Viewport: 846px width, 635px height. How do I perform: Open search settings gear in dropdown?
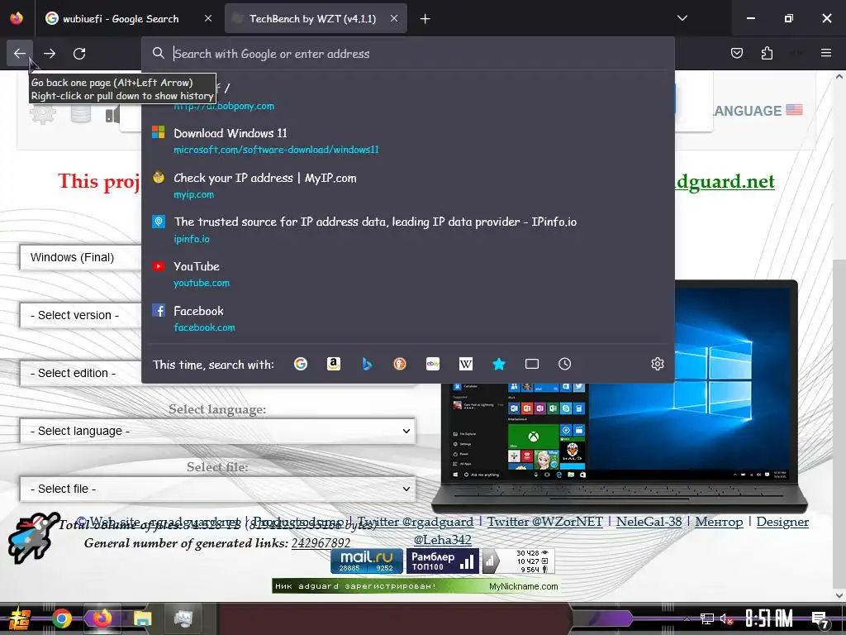[x=657, y=364]
